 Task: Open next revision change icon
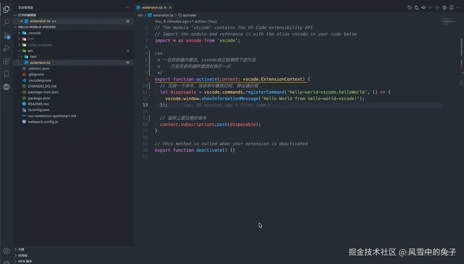pyautogui.click(x=438, y=7)
